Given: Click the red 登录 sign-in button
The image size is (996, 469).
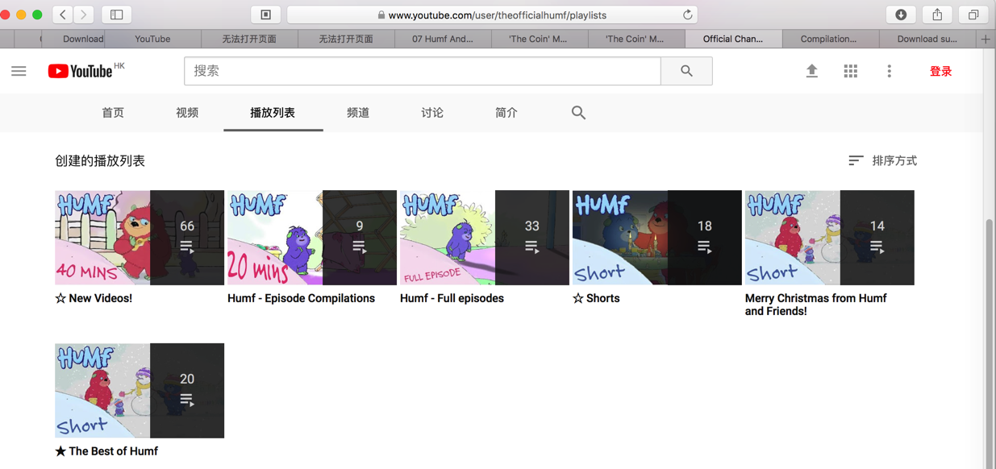Looking at the screenshot, I should pos(940,71).
